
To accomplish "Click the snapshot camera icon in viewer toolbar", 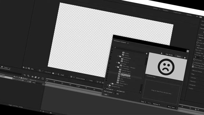I will (53, 73).
